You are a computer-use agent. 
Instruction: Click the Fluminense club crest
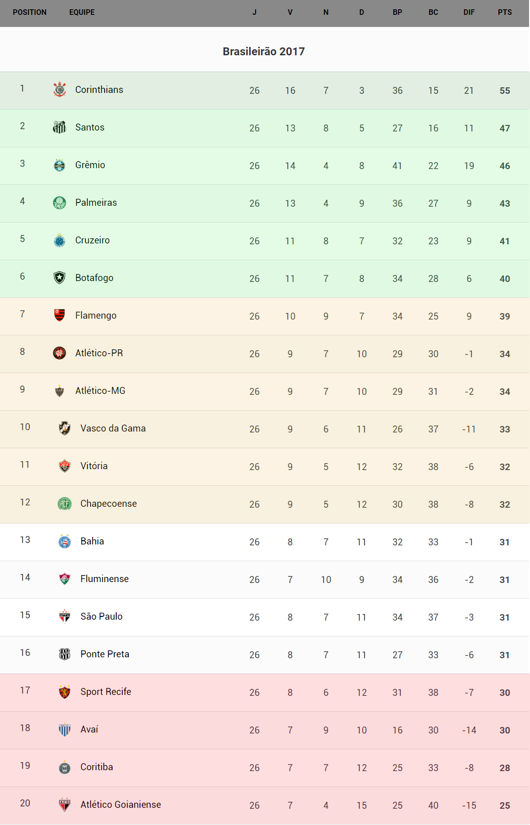[65, 579]
